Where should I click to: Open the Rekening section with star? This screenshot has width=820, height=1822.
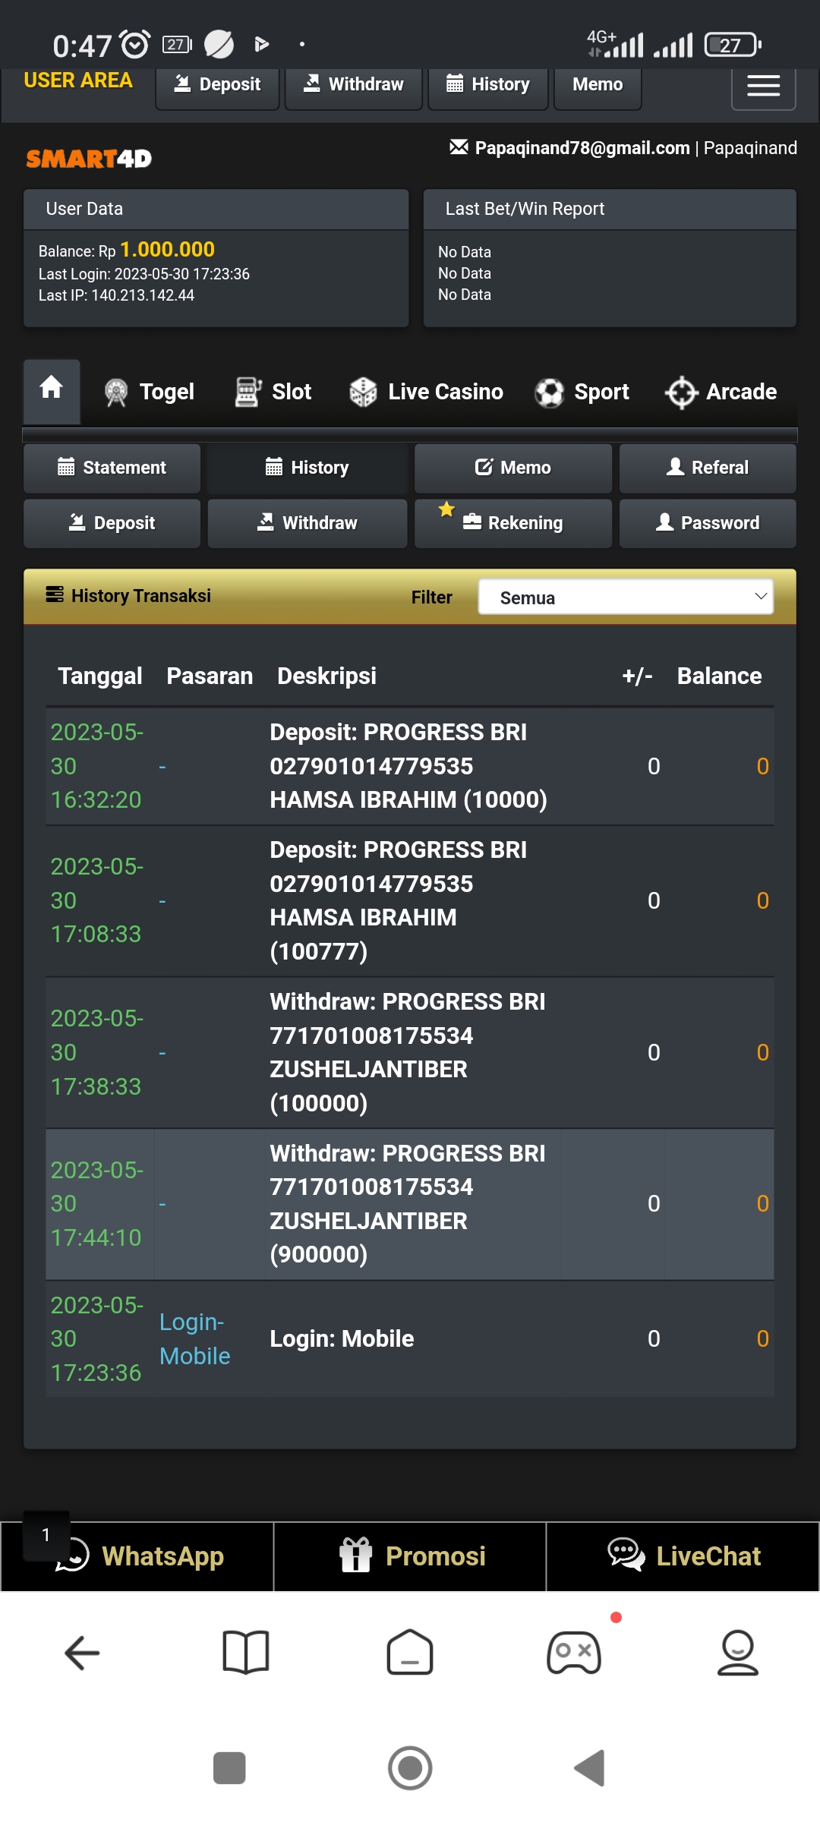(x=513, y=523)
